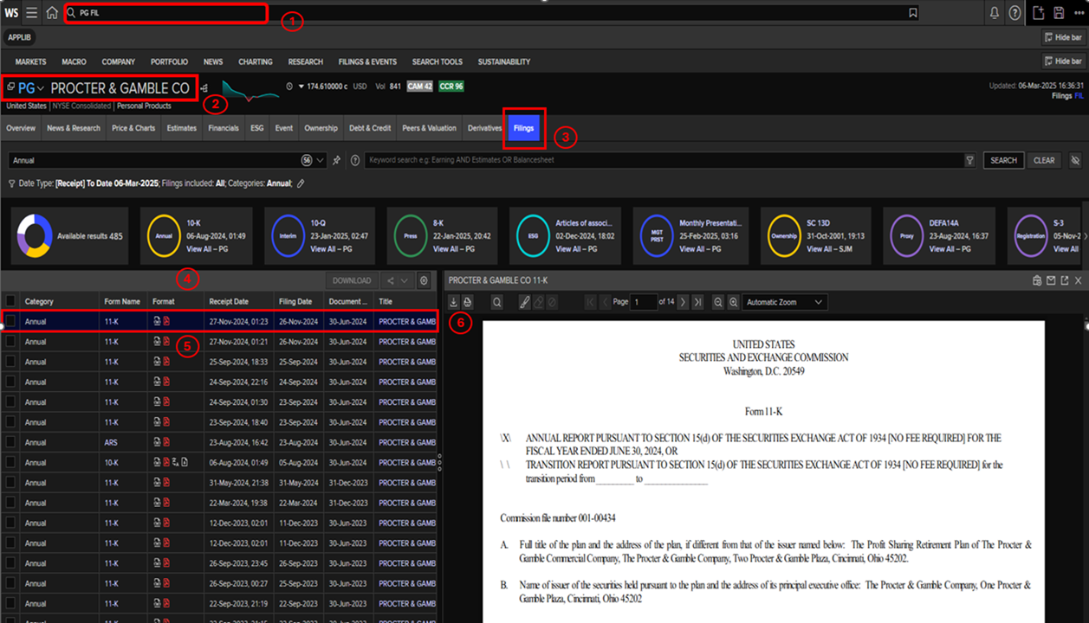This screenshot has height=623, width=1089.
Task: Open the help icon beside the notifications bell
Action: tap(1014, 13)
